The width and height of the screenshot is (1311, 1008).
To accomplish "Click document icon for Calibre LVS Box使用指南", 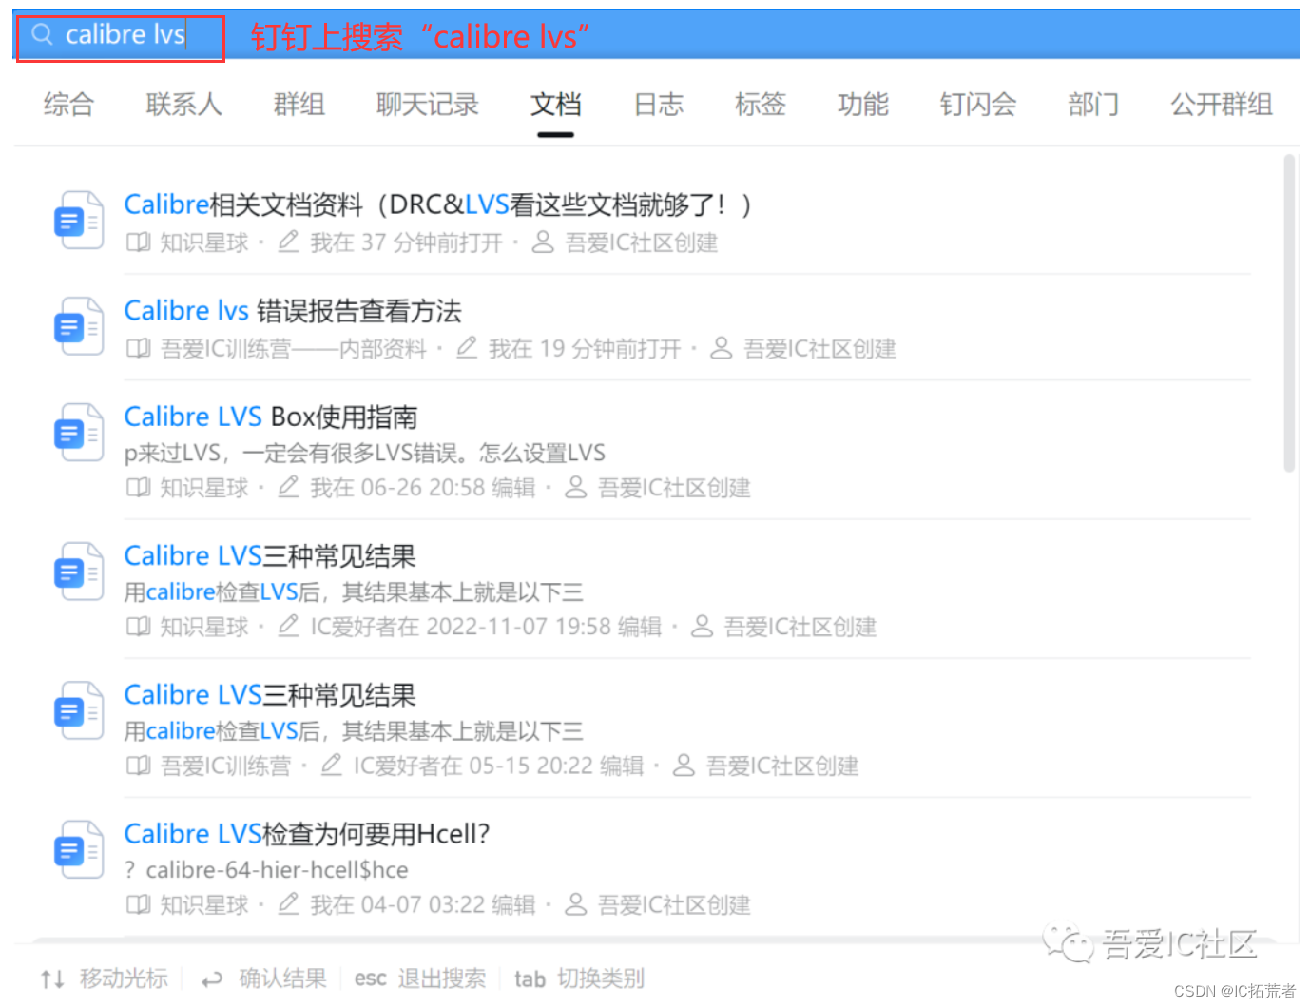I will [78, 434].
